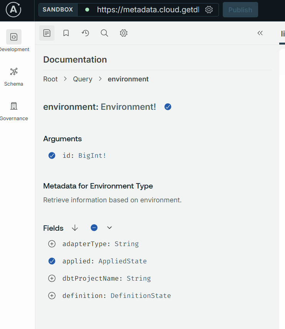Add the definition field to operation
Image resolution: width=285 pixels, height=329 pixels.
pyautogui.click(x=52, y=296)
